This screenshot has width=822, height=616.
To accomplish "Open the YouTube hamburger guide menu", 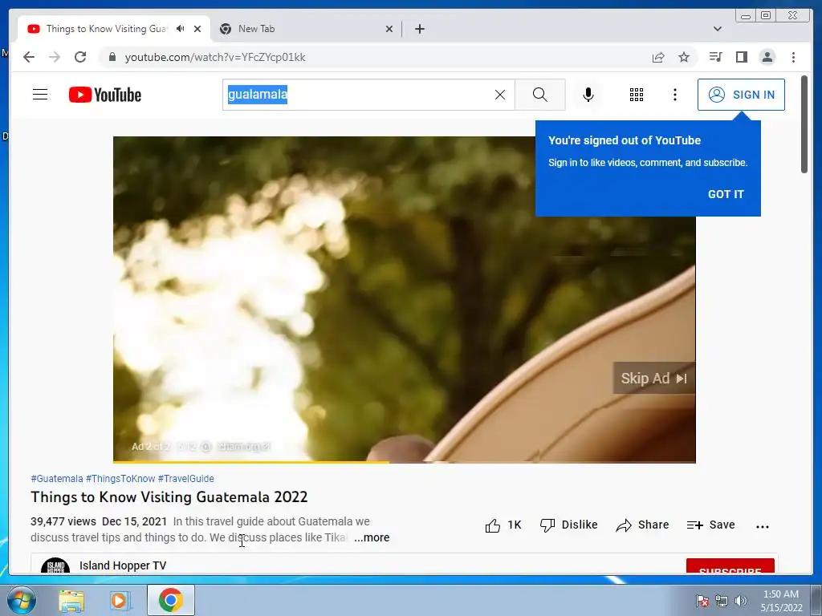I will pyautogui.click(x=40, y=95).
